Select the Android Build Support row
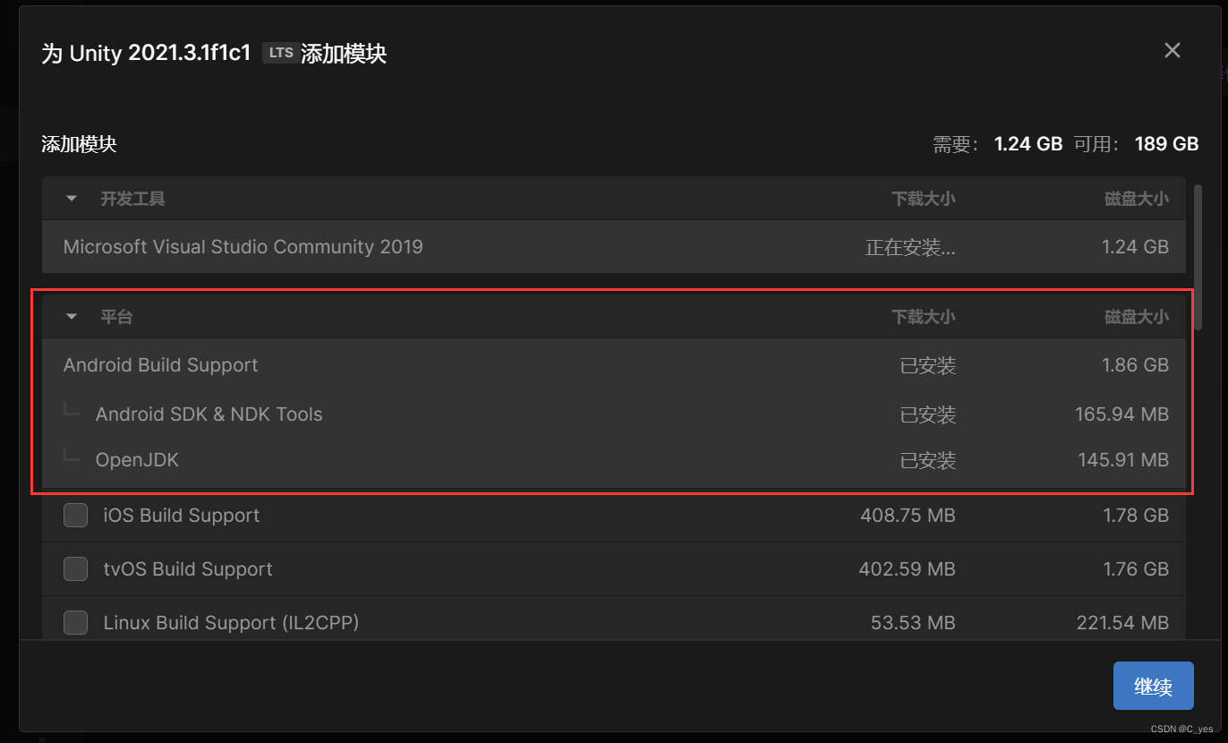 (160, 365)
